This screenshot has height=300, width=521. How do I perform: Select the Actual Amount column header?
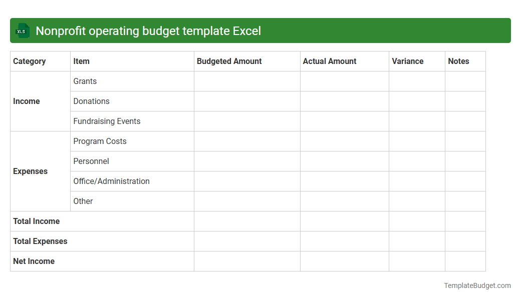coord(330,61)
